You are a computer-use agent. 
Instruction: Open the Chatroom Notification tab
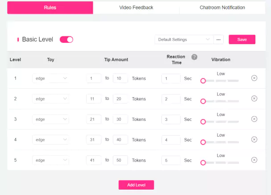(222, 8)
